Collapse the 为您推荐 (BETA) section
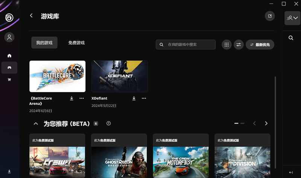This screenshot has height=178, width=301. (x=36, y=124)
